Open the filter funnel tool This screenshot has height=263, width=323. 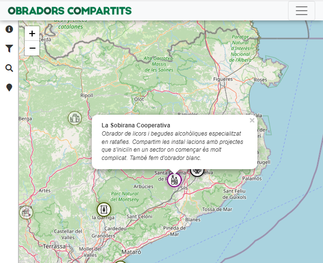click(9, 49)
